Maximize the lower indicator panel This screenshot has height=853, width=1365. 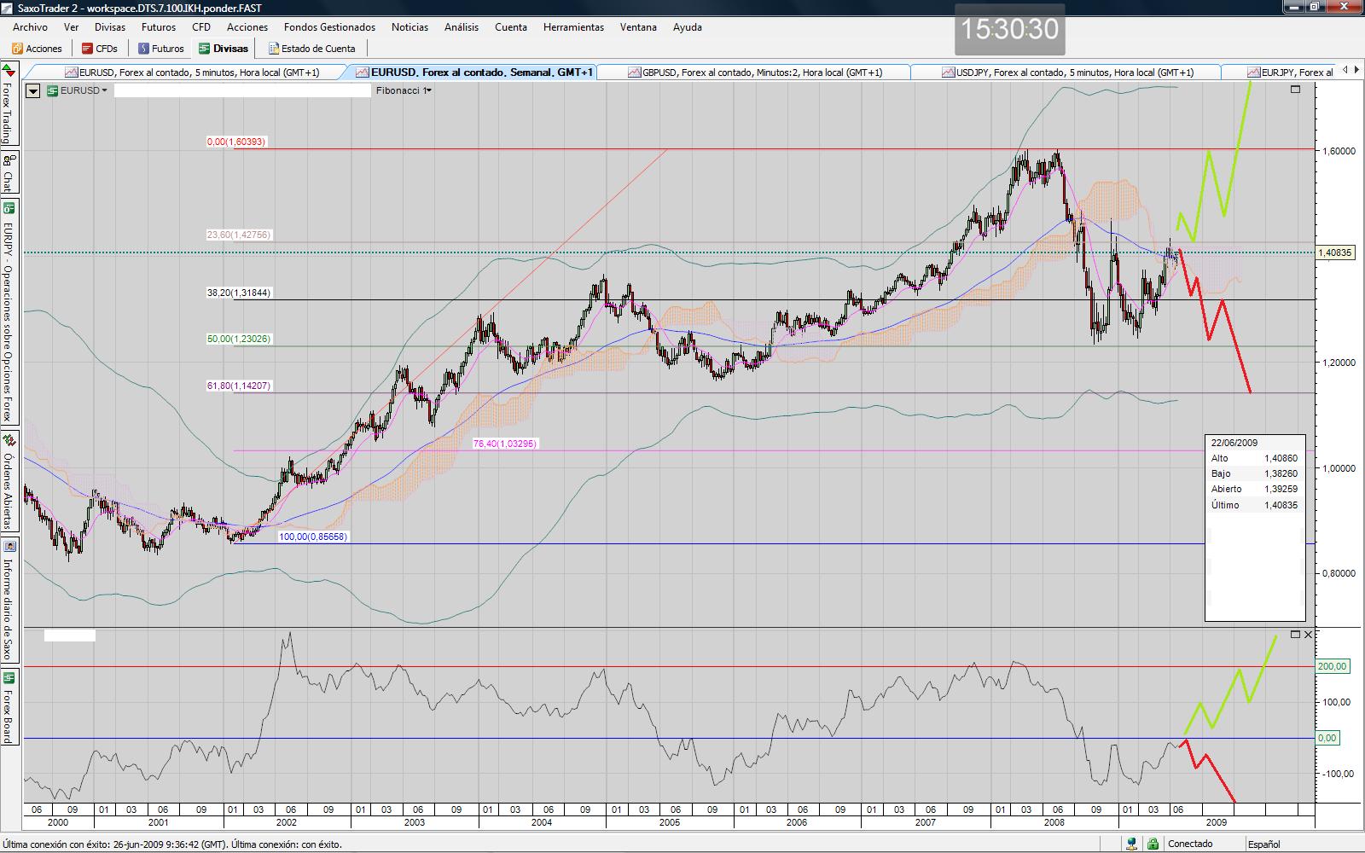[x=1295, y=635]
